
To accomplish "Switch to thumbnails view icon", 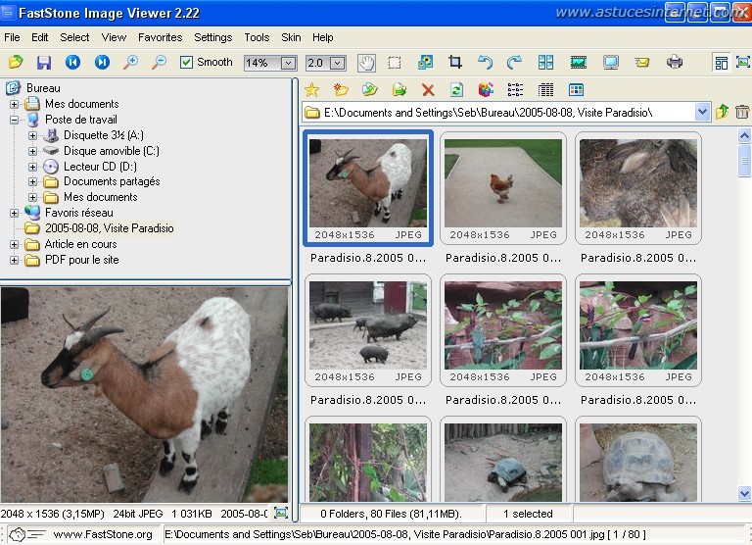I will pos(576,90).
